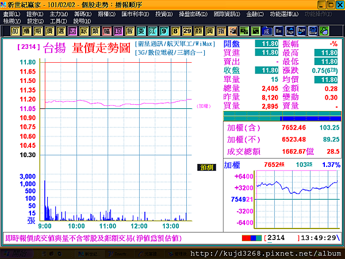Open the 匯市利率(F) menu

[135, 14]
